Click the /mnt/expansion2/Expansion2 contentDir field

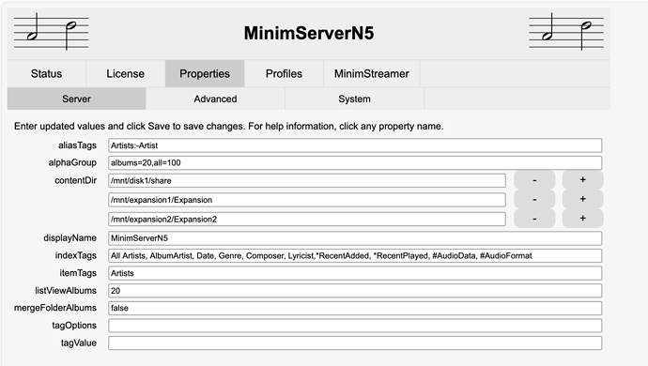coord(307,220)
